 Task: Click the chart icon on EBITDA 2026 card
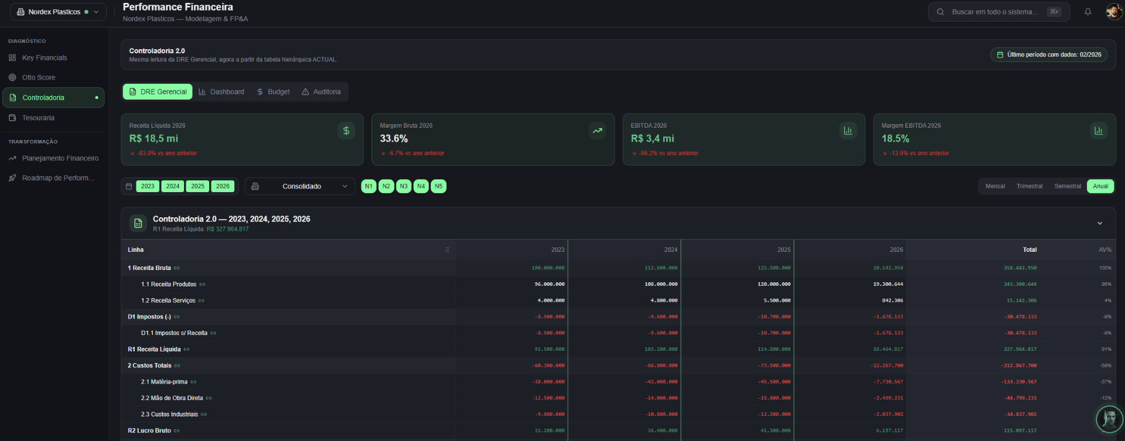coord(848,131)
